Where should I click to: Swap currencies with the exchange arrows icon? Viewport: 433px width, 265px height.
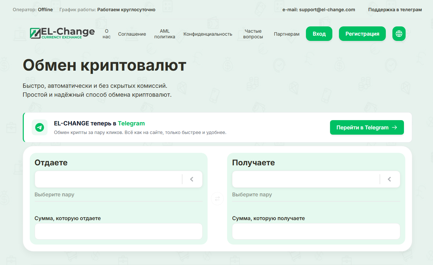217,199
